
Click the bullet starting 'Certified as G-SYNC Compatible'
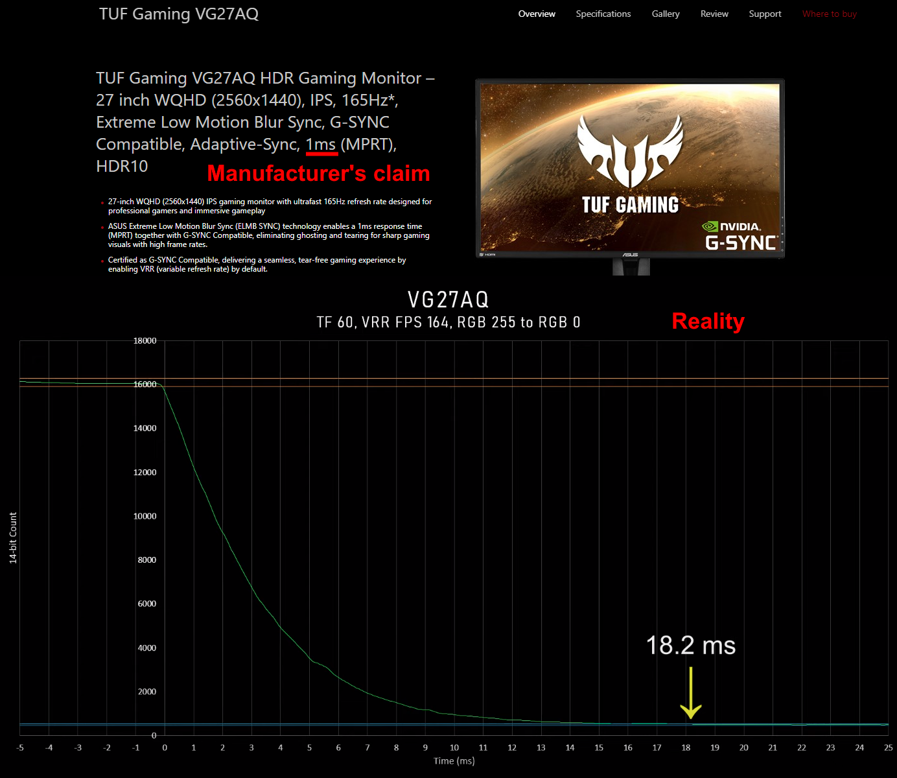[257, 265]
